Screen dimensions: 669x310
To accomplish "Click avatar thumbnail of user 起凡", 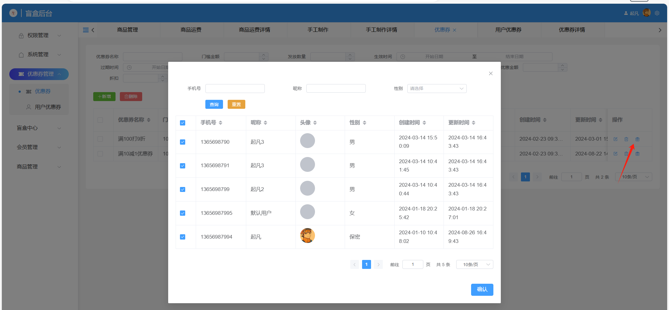I will [x=308, y=236].
